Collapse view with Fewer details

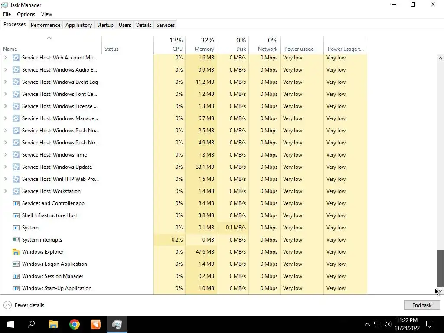point(24,305)
